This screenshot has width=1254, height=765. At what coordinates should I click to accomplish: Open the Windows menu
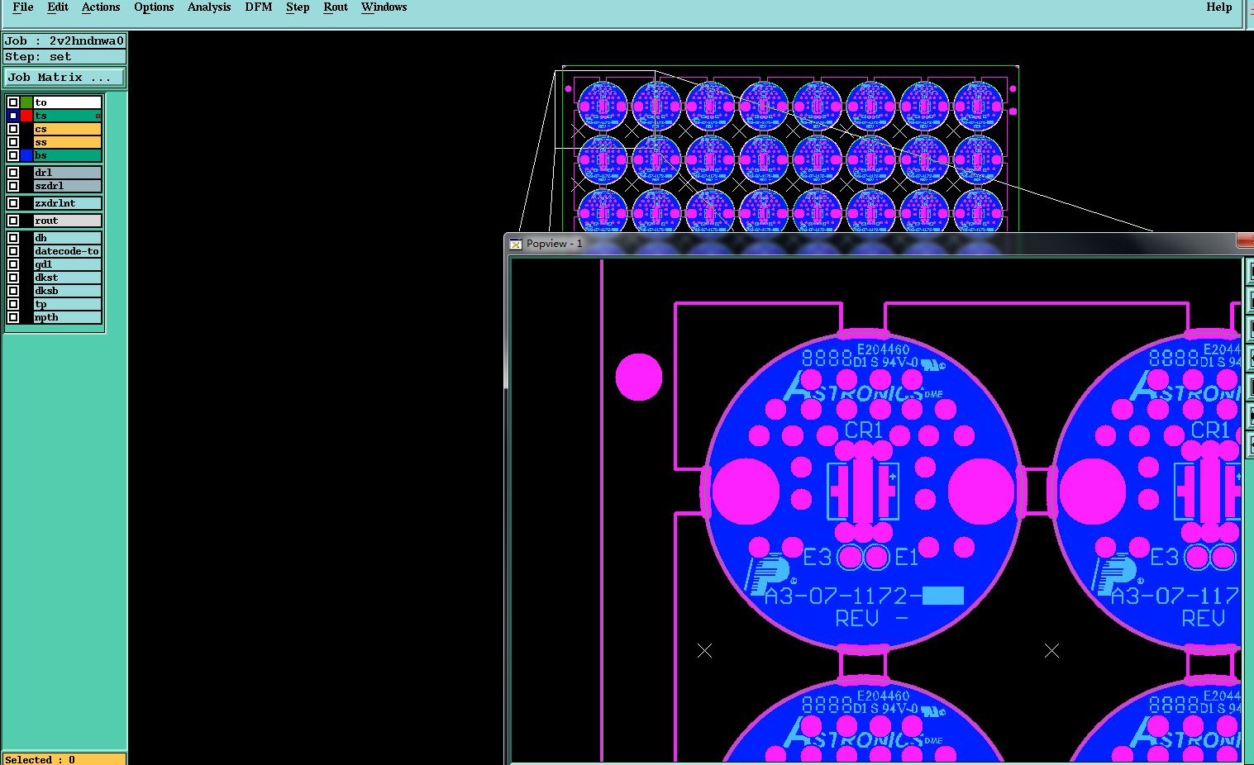click(384, 7)
